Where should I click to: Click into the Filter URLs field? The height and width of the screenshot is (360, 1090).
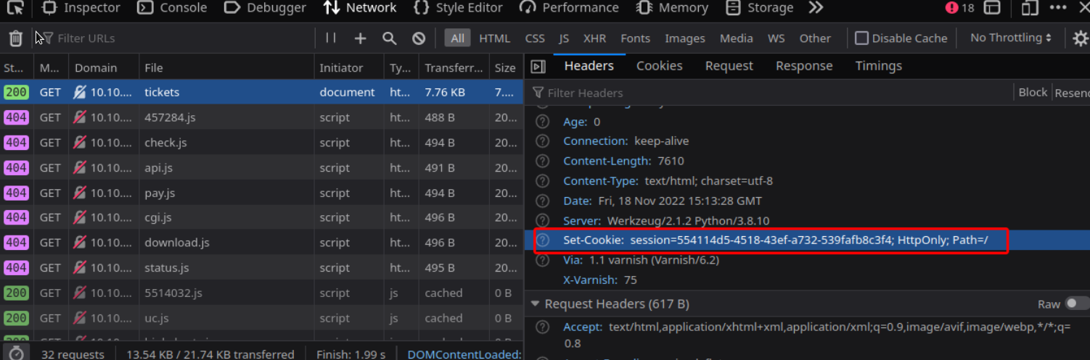(x=181, y=38)
